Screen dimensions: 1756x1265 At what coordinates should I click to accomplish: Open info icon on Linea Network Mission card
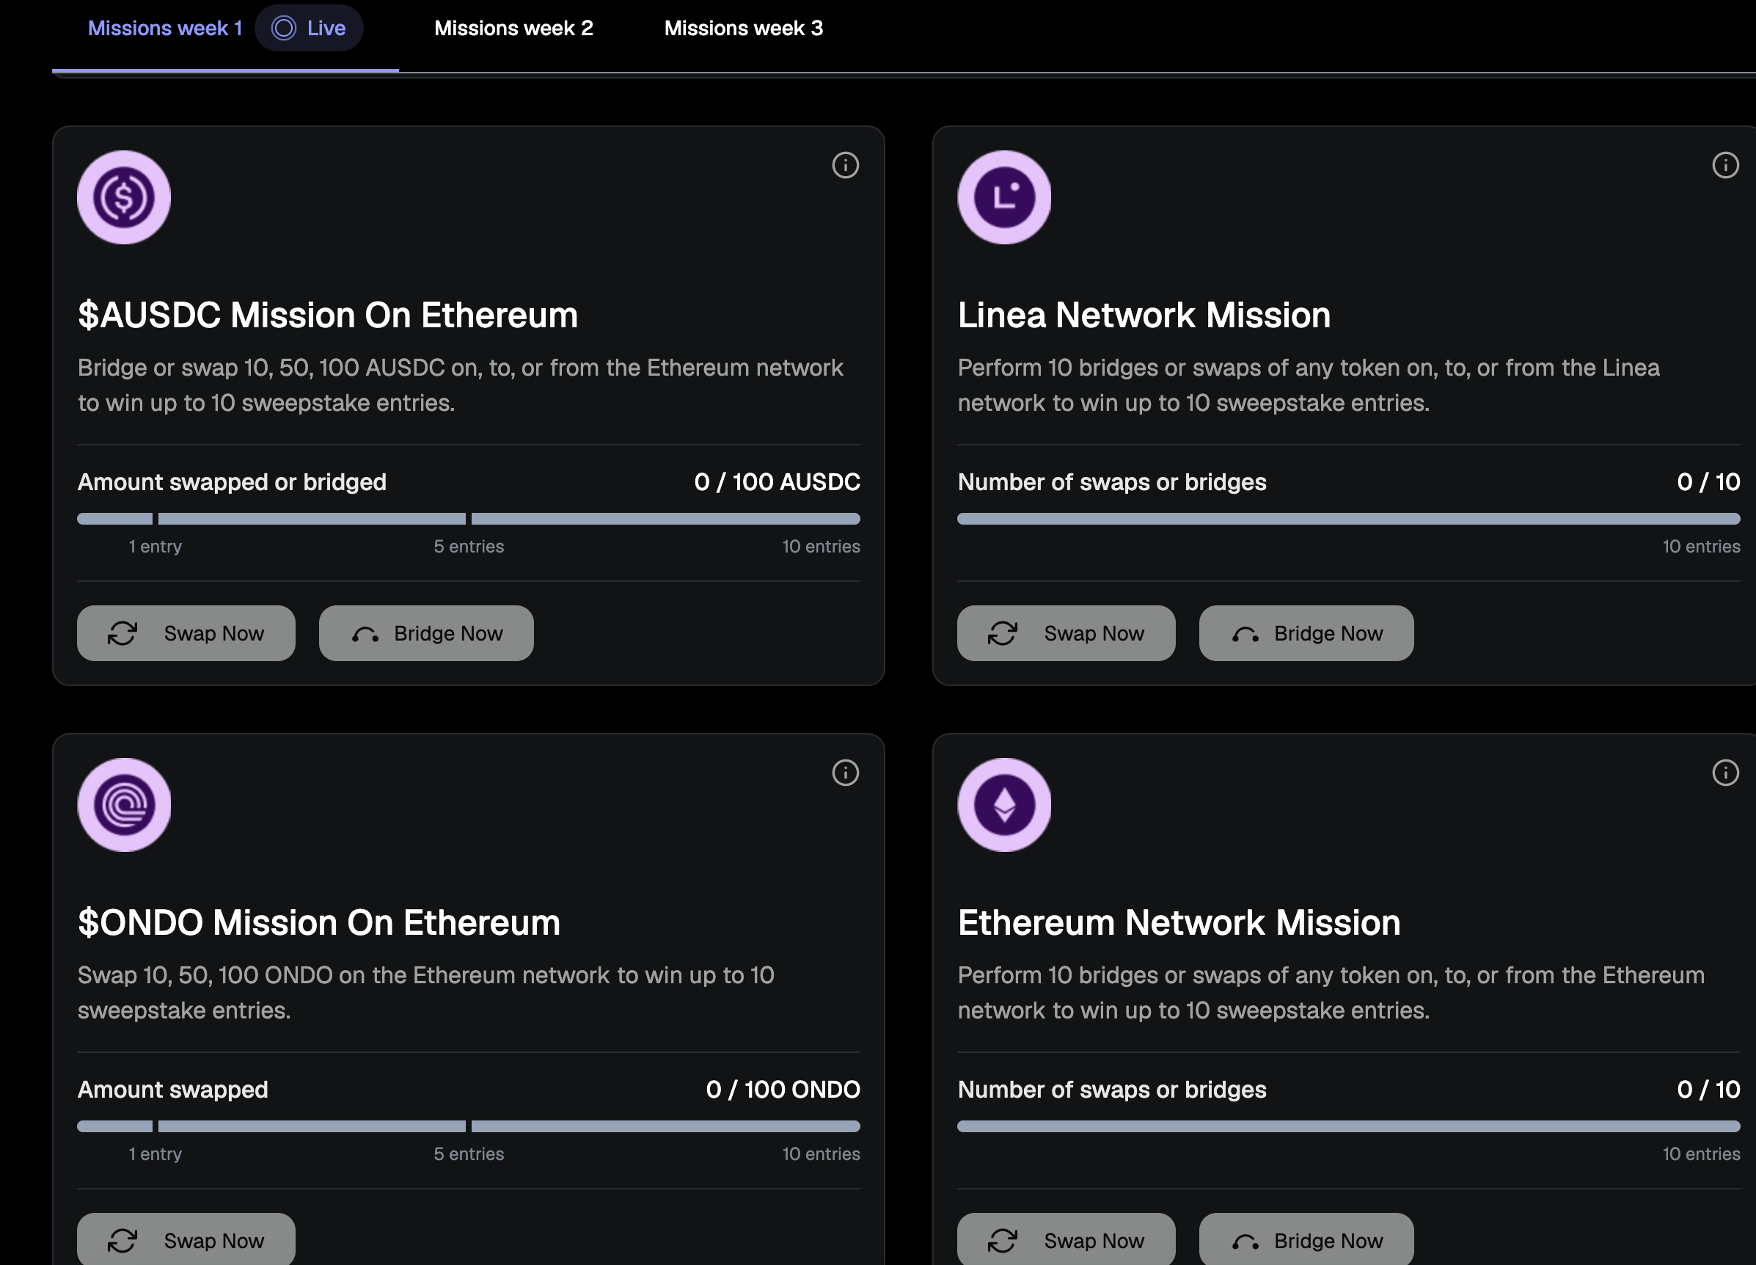tap(1724, 165)
